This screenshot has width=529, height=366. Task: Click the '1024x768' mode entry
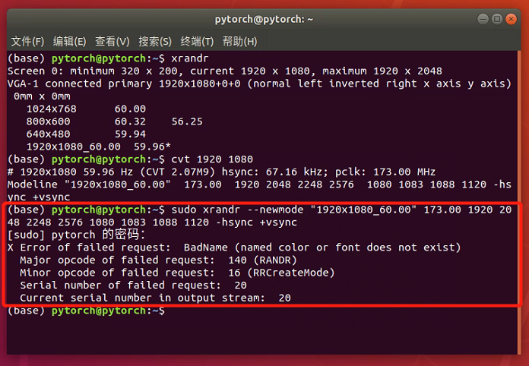click(52, 109)
